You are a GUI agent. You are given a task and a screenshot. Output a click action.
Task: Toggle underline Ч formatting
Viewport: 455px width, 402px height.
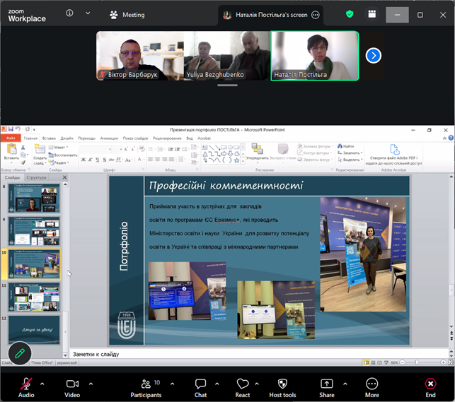[x=97, y=160]
